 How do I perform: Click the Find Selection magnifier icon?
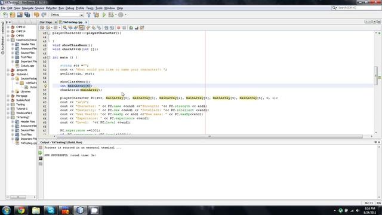(x=65, y=28)
